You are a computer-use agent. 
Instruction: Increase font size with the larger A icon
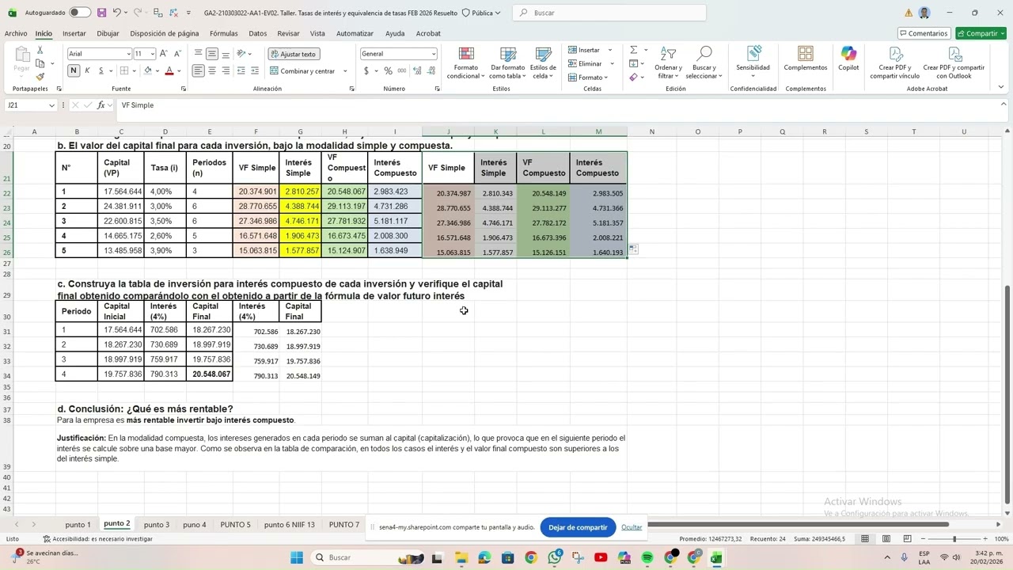(163, 54)
